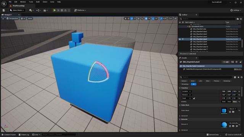Open the Edit menu
The height and width of the screenshot is (137, 244).
click(16, 2)
